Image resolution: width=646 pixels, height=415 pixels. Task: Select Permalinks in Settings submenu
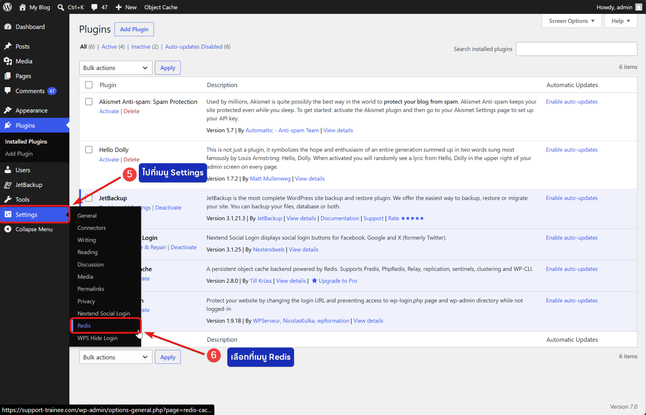[91, 288]
